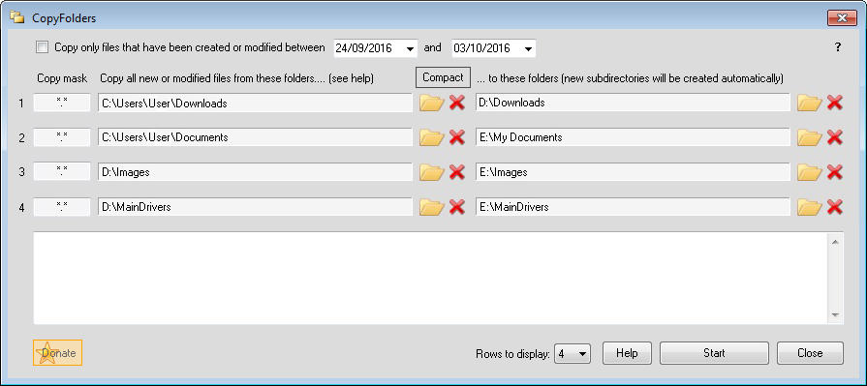Browse destination folder for D:\Downloads

[x=810, y=103]
